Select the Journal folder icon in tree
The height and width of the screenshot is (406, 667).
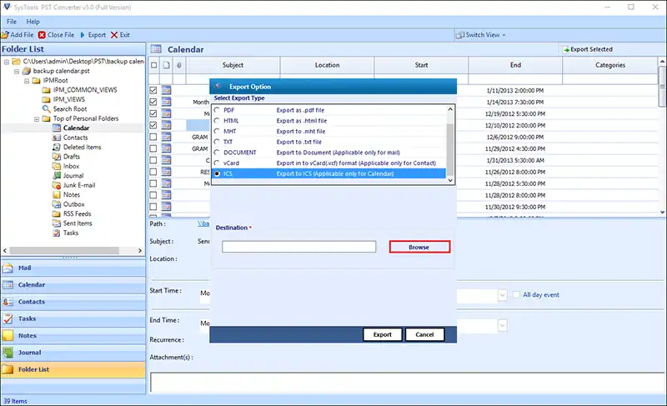pos(57,176)
